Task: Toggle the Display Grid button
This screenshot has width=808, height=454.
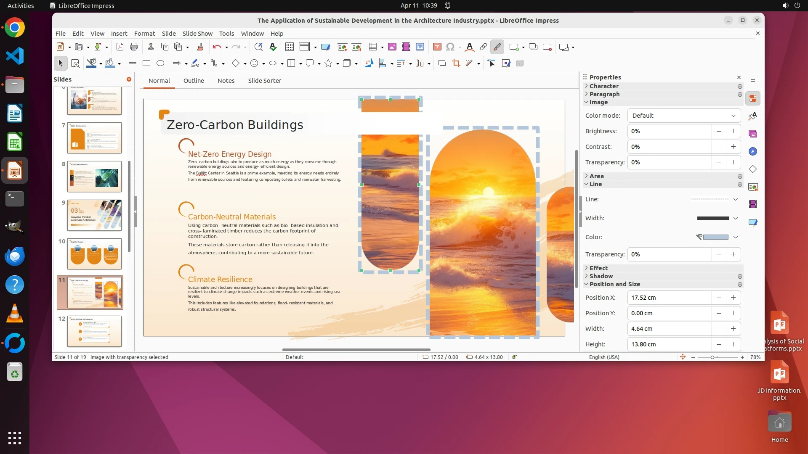Action: click(289, 47)
